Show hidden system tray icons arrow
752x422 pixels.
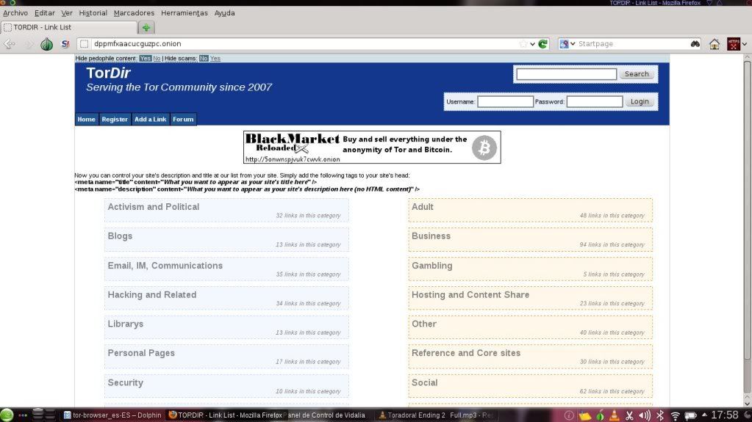(704, 415)
